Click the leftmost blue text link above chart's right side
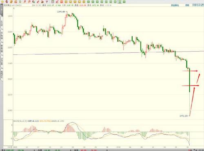The width and height of the screenshot is (204, 151). point(175,5)
